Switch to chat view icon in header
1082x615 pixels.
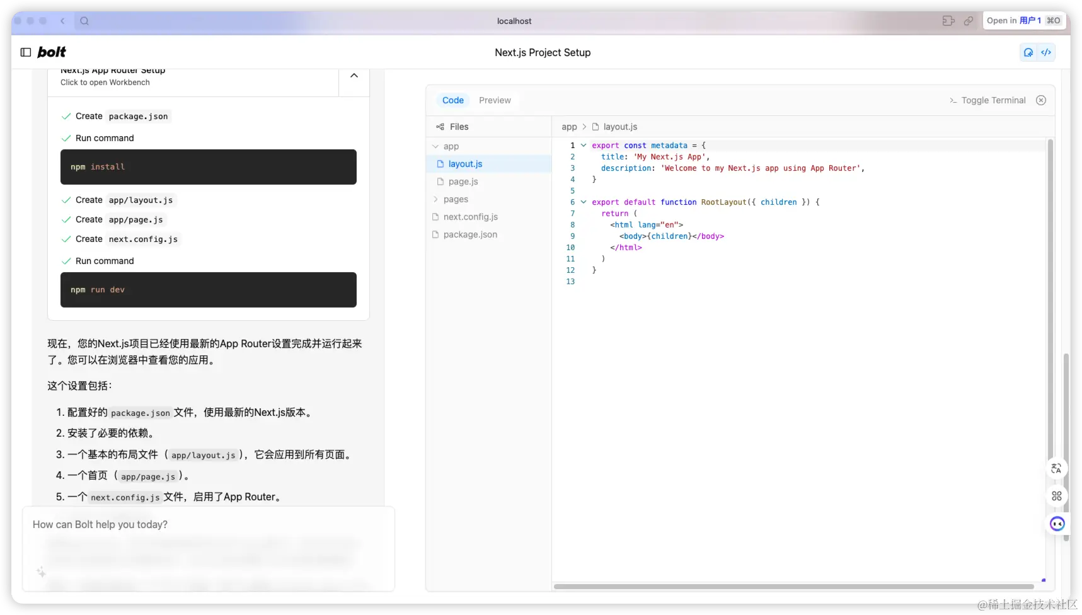1028,52
